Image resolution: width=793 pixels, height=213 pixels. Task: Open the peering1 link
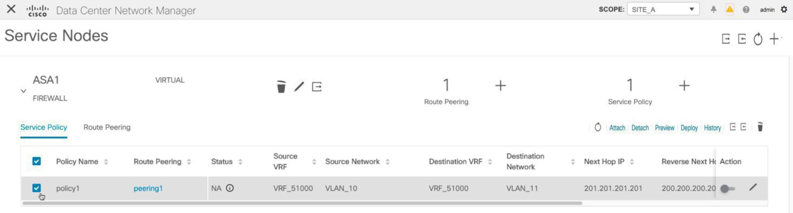pos(148,188)
